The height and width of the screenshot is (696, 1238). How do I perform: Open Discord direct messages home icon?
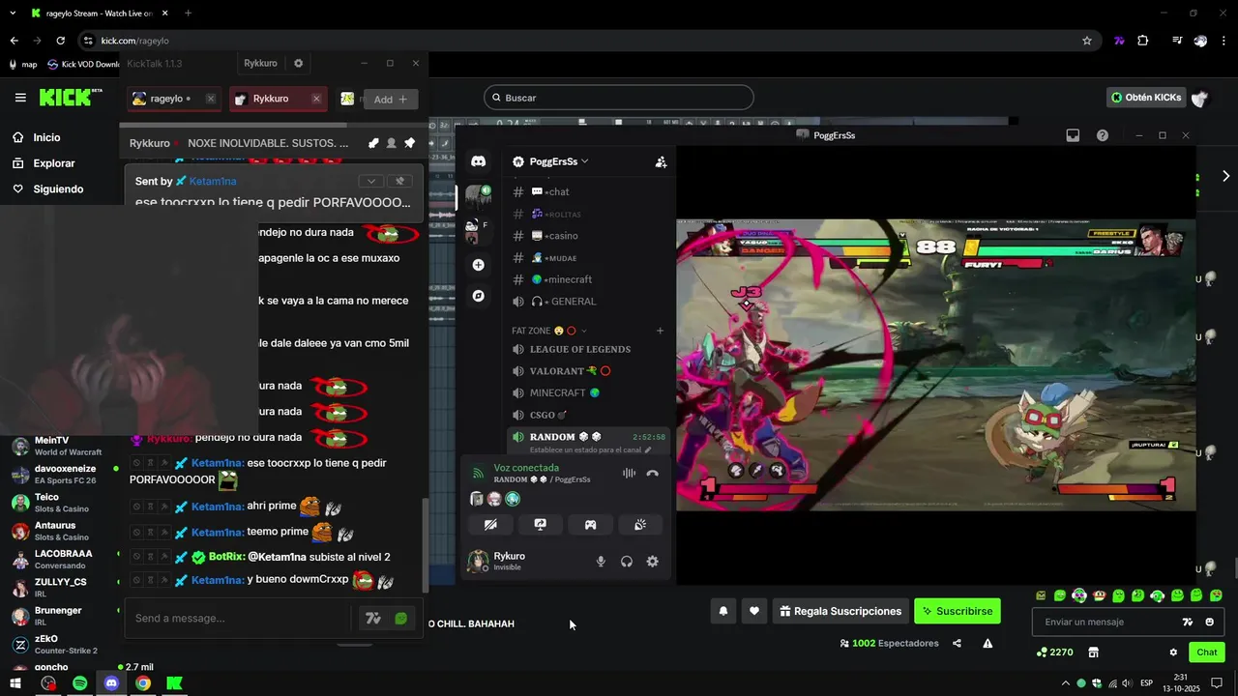(478, 161)
